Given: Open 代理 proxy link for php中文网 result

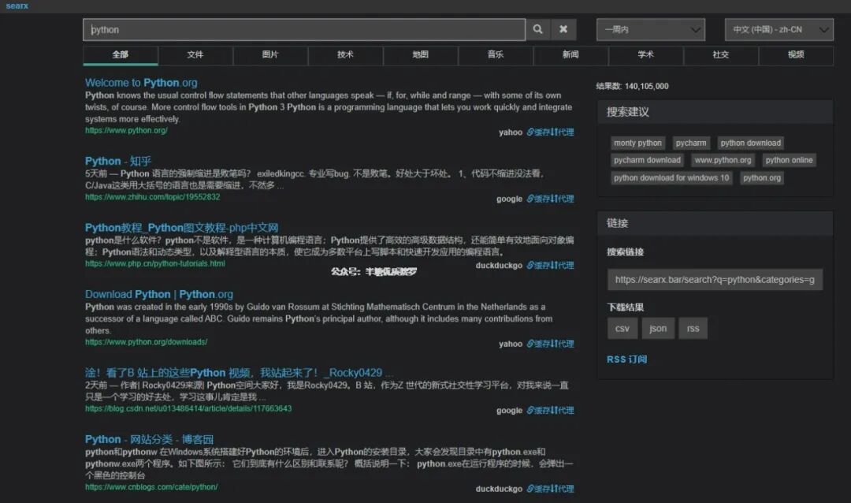Looking at the screenshot, I should 563,265.
